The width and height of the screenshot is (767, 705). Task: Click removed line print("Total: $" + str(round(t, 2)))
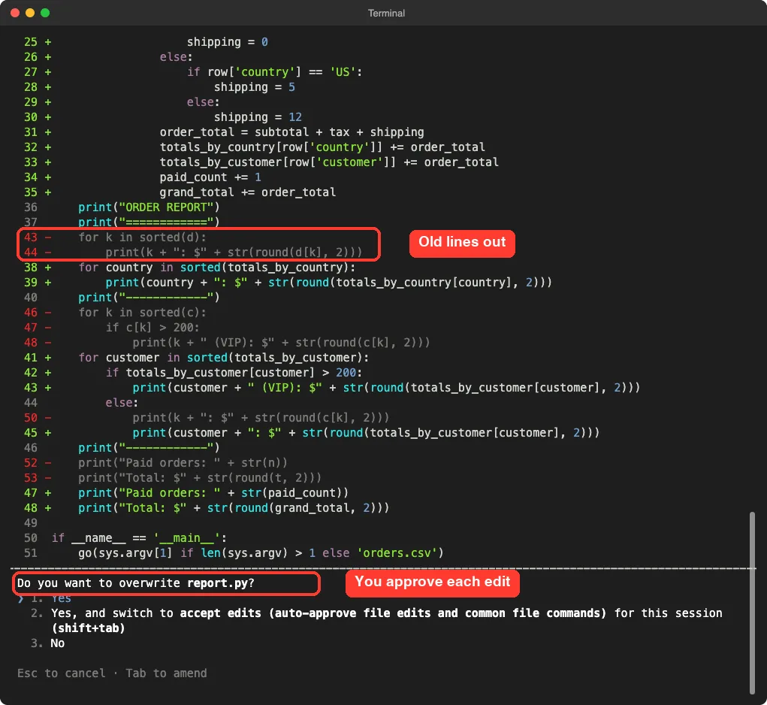click(x=200, y=478)
